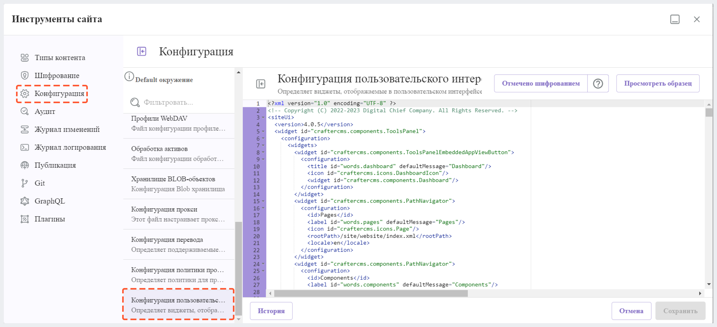717x327 pixels.
Task: Fold code at line 25 configuration
Action: tap(263, 271)
